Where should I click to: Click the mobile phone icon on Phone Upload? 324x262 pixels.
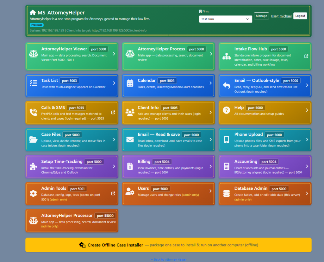(227, 139)
